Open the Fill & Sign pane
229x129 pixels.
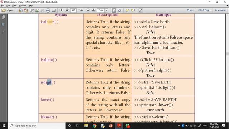[x=204, y=10]
